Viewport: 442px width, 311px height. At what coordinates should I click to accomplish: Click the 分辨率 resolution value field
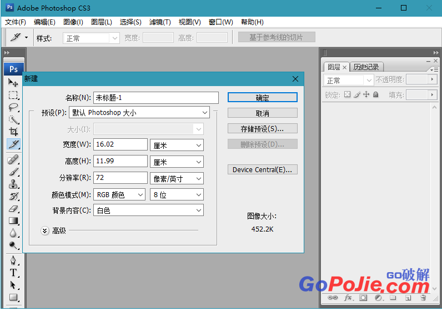(x=120, y=178)
